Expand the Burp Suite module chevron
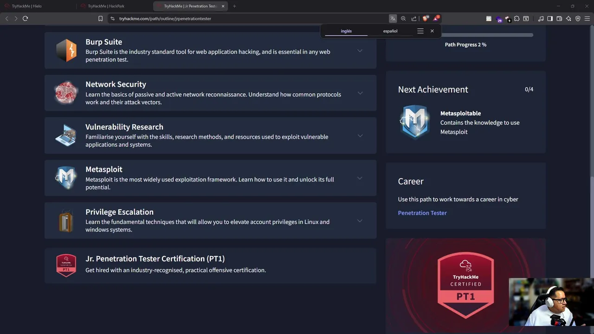The width and height of the screenshot is (594, 334). point(360,51)
